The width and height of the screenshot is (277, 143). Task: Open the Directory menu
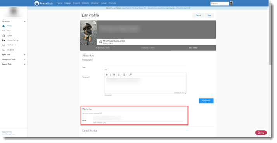tap(95, 3)
